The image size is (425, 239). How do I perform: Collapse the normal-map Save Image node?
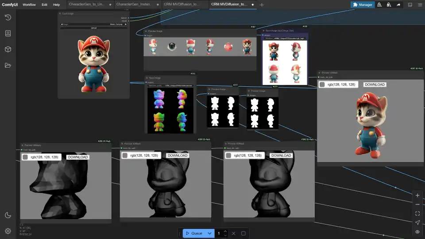[147, 78]
